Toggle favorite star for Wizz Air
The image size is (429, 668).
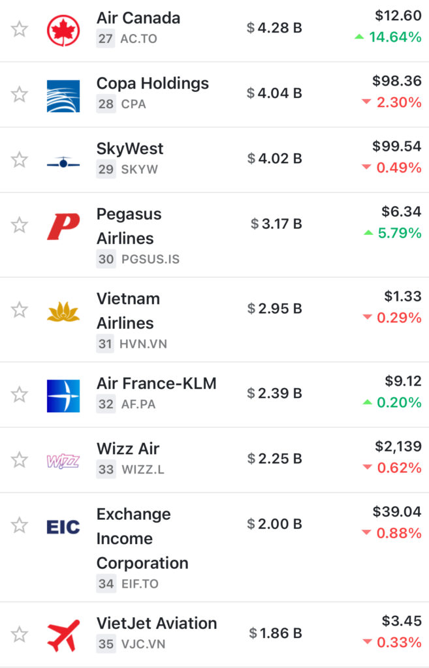pyautogui.click(x=19, y=460)
